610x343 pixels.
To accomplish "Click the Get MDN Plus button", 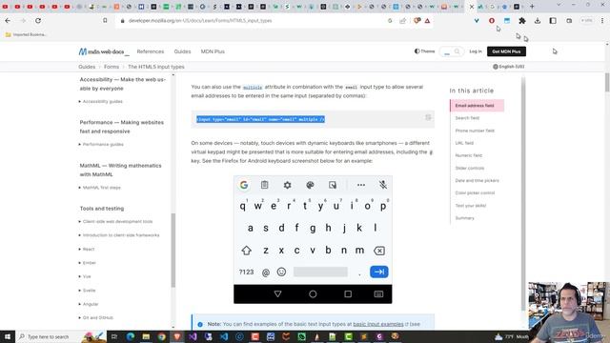I will tap(506, 51).
